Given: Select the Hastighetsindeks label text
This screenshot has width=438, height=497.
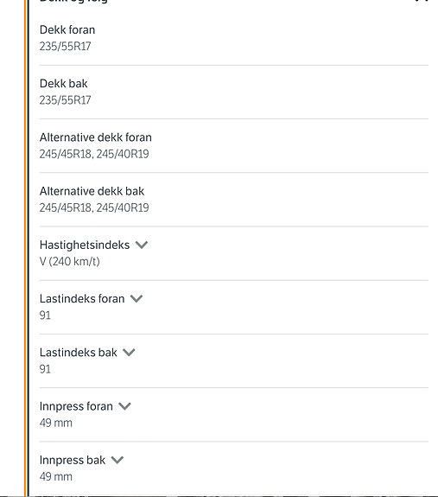Looking at the screenshot, I should pos(85,245).
